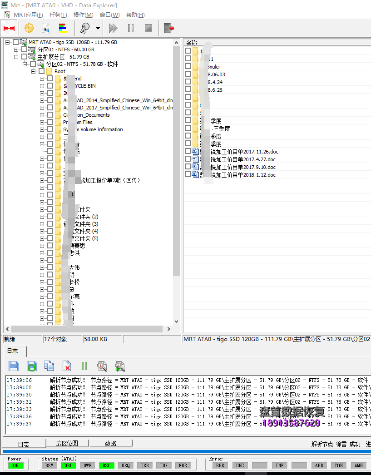
Task: Check the $RECYCLE.BIN folder checkbox
Action: coord(49,85)
